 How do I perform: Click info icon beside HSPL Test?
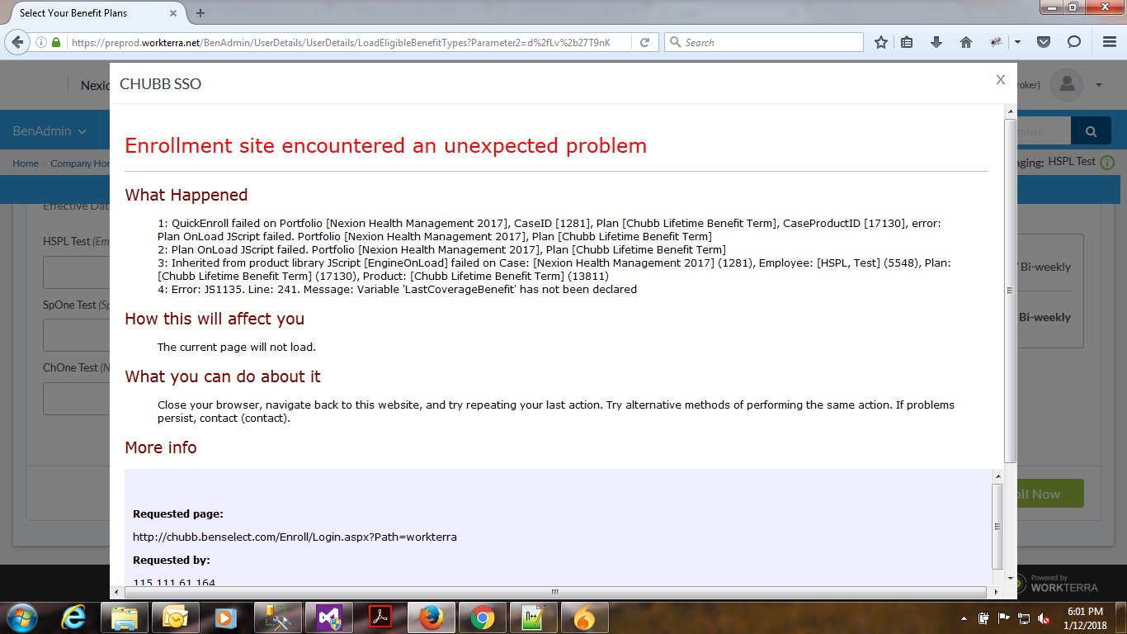pos(1107,163)
